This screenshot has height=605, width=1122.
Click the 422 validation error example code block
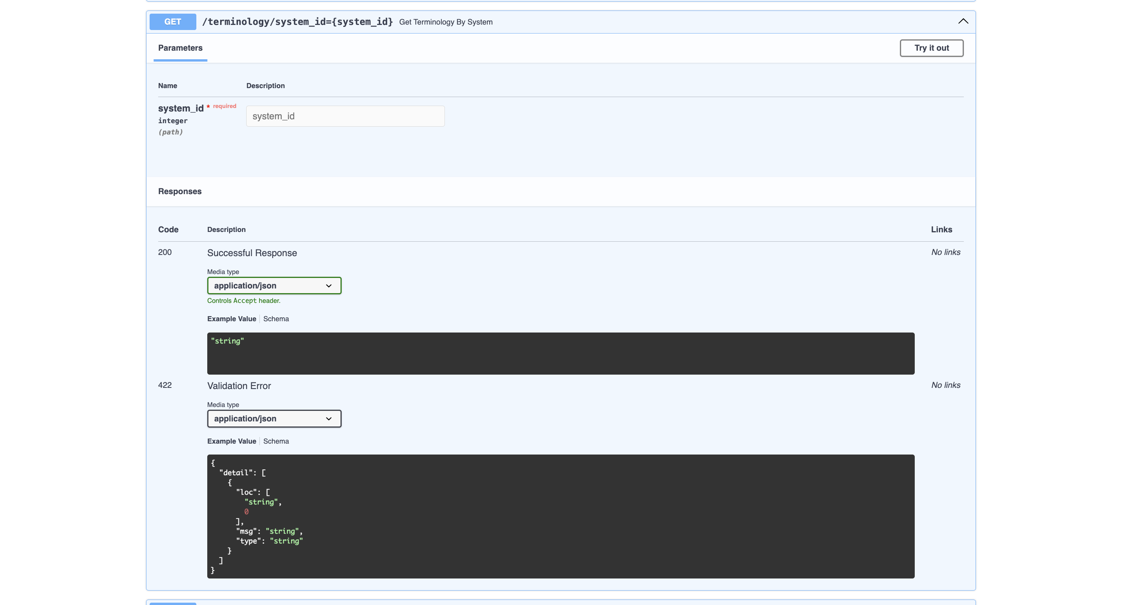[x=560, y=516]
